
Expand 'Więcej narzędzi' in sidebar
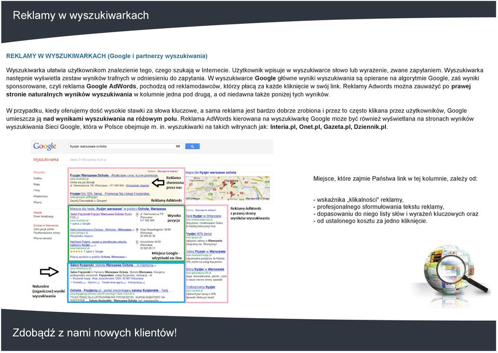(43, 238)
